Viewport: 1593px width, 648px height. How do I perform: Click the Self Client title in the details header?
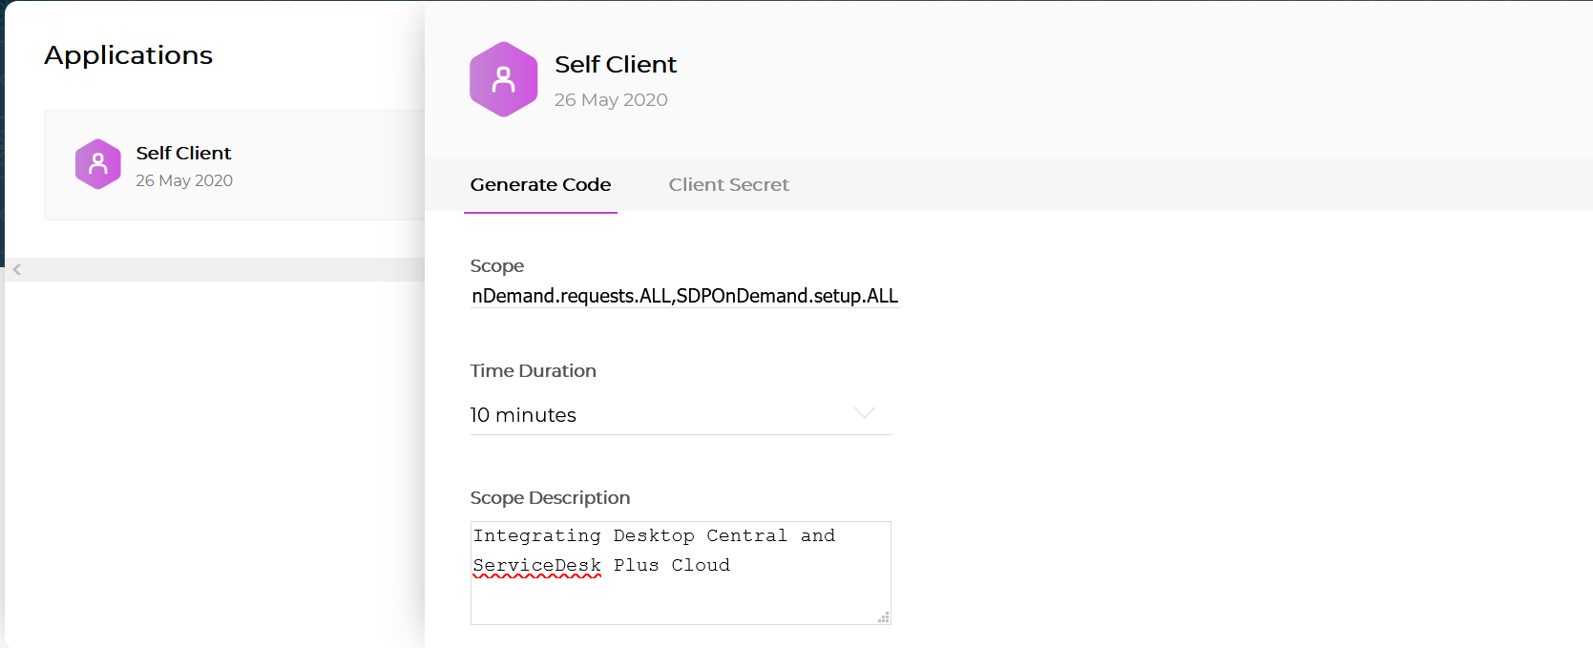616,64
